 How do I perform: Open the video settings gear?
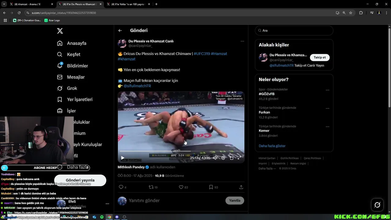pos(223,158)
